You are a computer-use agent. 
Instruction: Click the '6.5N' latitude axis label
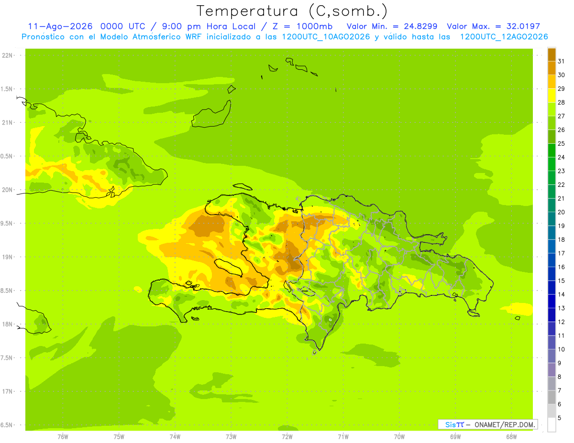pyautogui.click(x=7, y=425)
